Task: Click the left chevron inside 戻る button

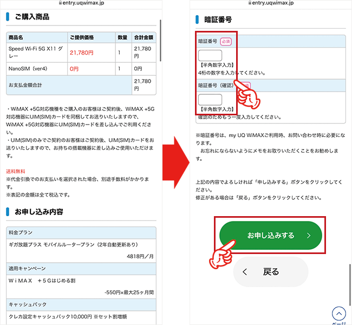Action: pyautogui.click(x=245, y=272)
